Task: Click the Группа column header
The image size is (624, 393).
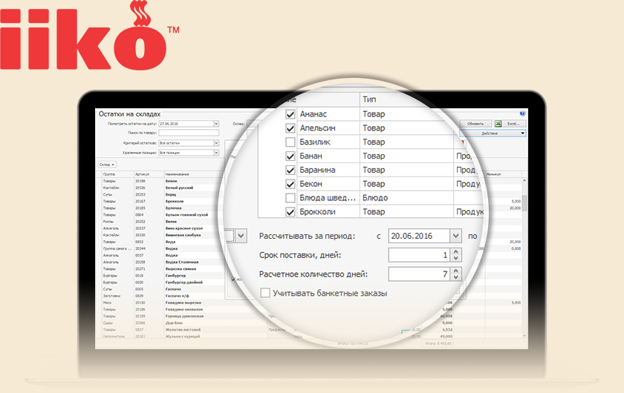Action: 109,174
